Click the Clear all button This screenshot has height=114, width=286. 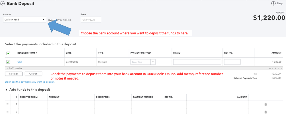click(x=33, y=74)
